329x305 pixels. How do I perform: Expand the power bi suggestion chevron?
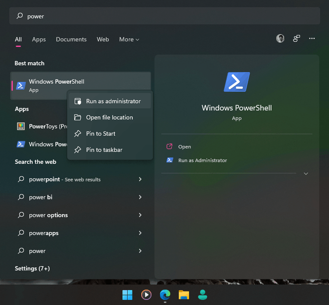click(140, 197)
